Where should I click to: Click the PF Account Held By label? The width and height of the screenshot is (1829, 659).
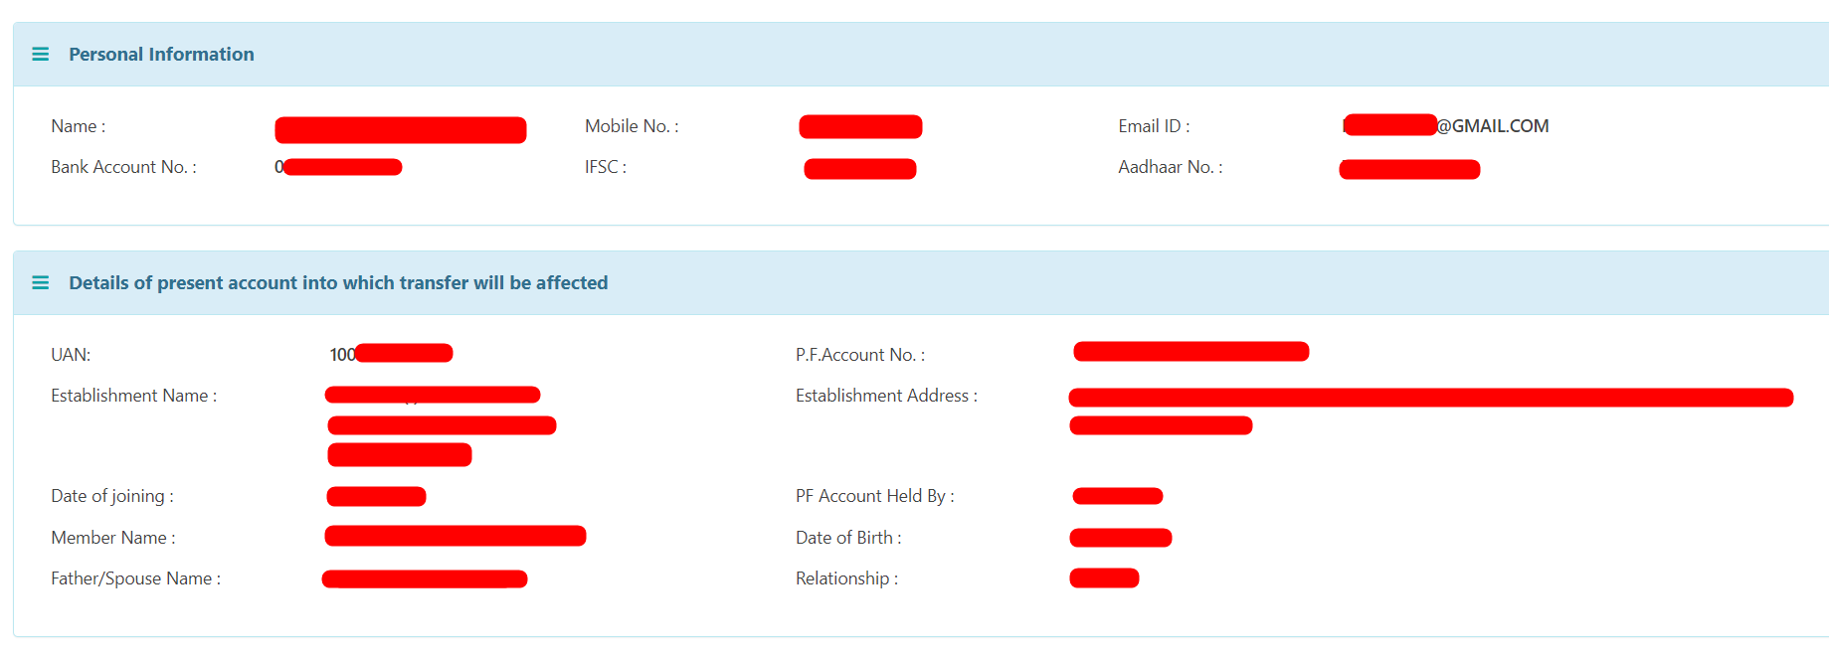(874, 496)
